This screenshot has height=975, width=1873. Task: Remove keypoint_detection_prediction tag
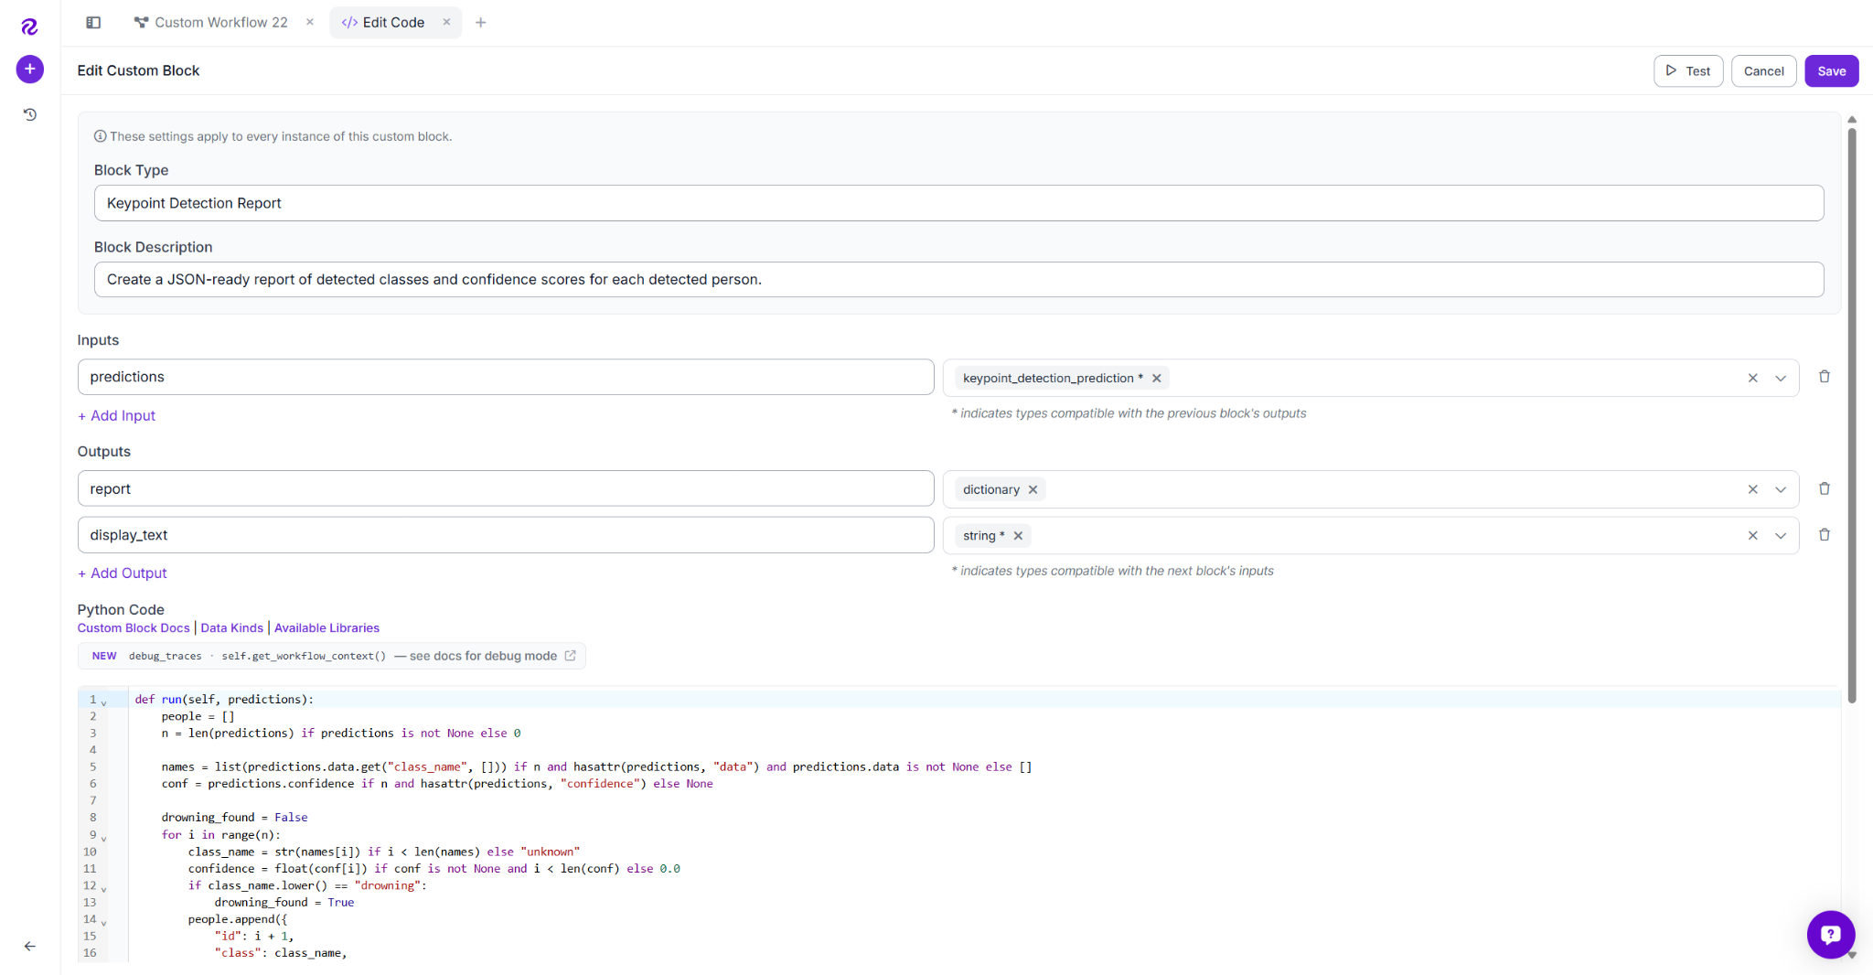[x=1157, y=378]
